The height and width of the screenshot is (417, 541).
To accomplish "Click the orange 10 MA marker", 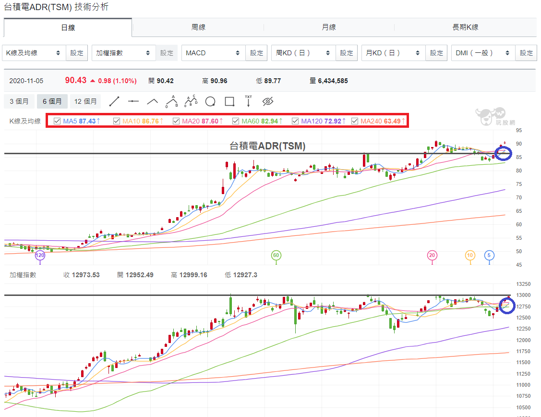I will 470,256.
